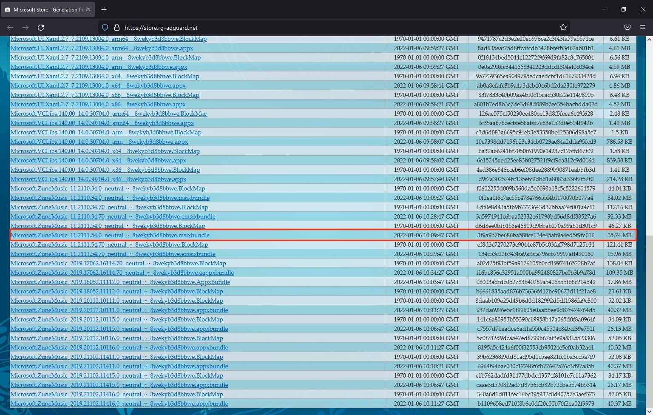Open ZuneMusic 2019.18052.11112.0 BlockMap link
The image size is (653, 415).
(x=117, y=291)
